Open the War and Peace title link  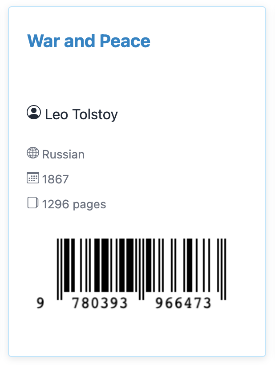pyautogui.click(x=89, y=41)
